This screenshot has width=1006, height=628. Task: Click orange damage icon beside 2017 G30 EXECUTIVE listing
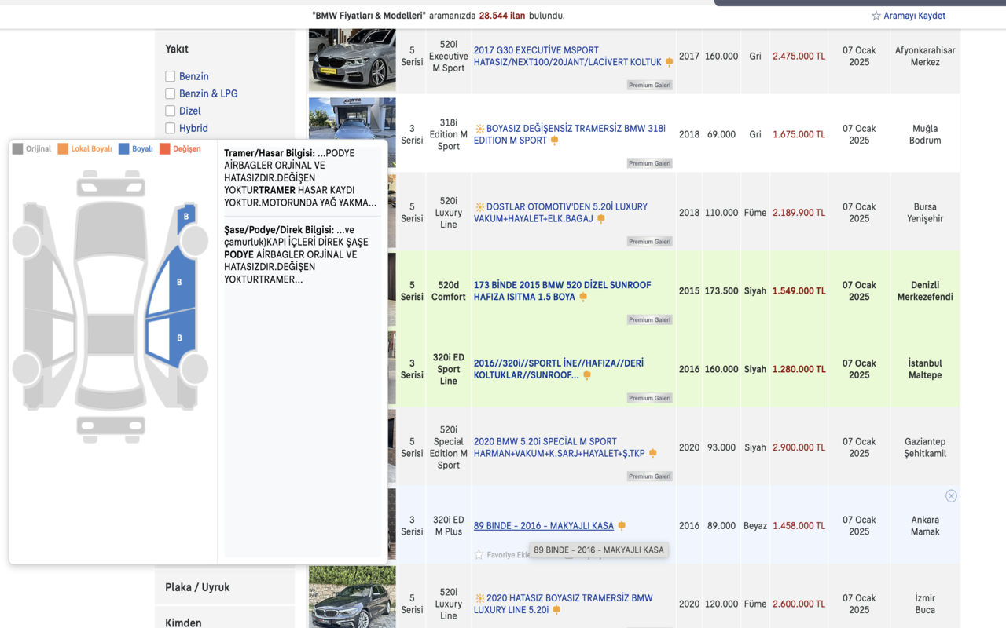(670, 62)
